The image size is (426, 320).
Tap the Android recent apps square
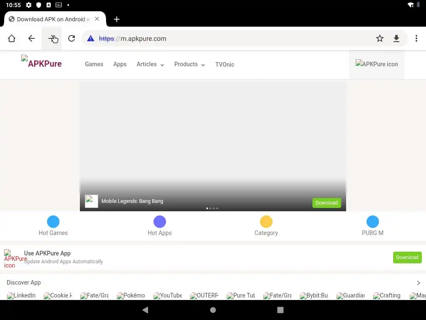280,310
